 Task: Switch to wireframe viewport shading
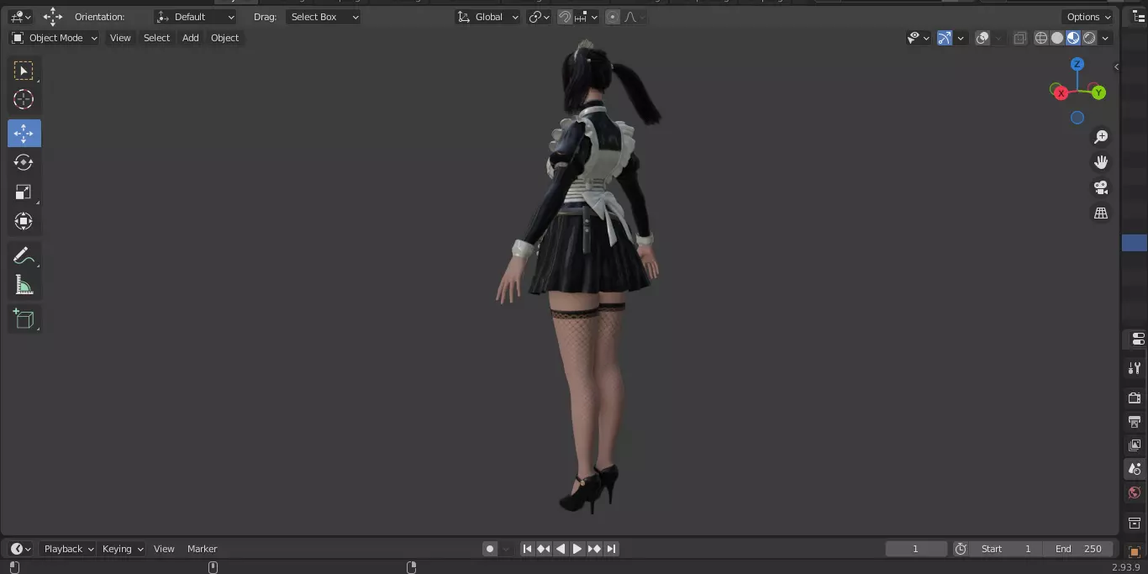coord(1041,38)
